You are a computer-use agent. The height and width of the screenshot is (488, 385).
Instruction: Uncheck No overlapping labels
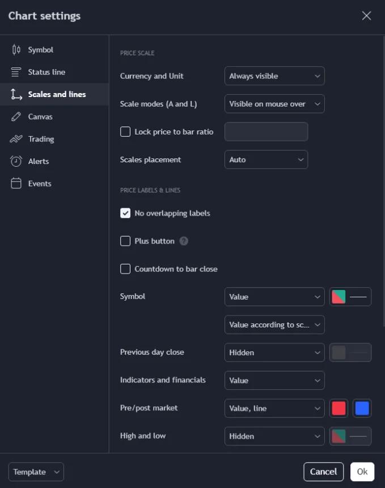[x=125, y=213]
